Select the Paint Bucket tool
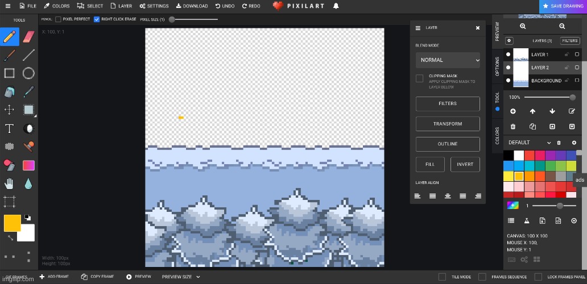Screen dimensions: 587x284 9,91
